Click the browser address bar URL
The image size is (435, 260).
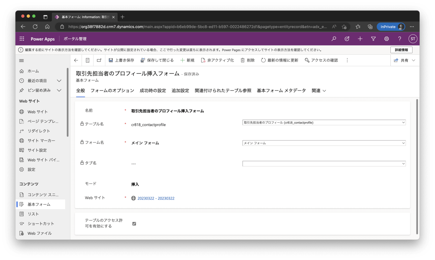tap(198, 26)
